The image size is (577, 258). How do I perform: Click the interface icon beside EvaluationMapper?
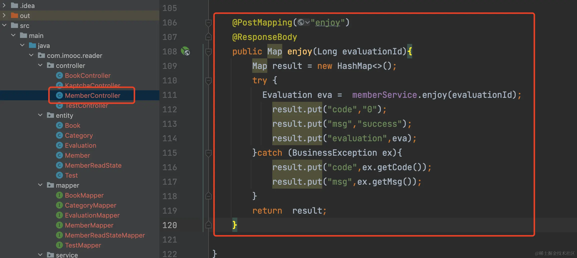tap(59, 215)
